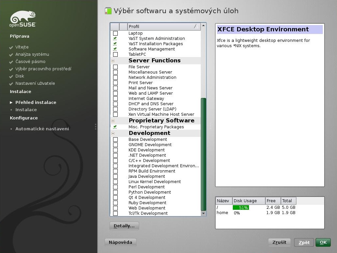The height and width of the screenshot is (253, 337).
Task: Select the Miscellaneous Server pattern row
Action: (x=156, y=72)
